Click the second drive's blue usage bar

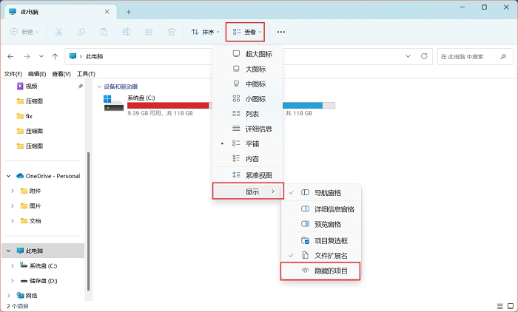(309, 105)
